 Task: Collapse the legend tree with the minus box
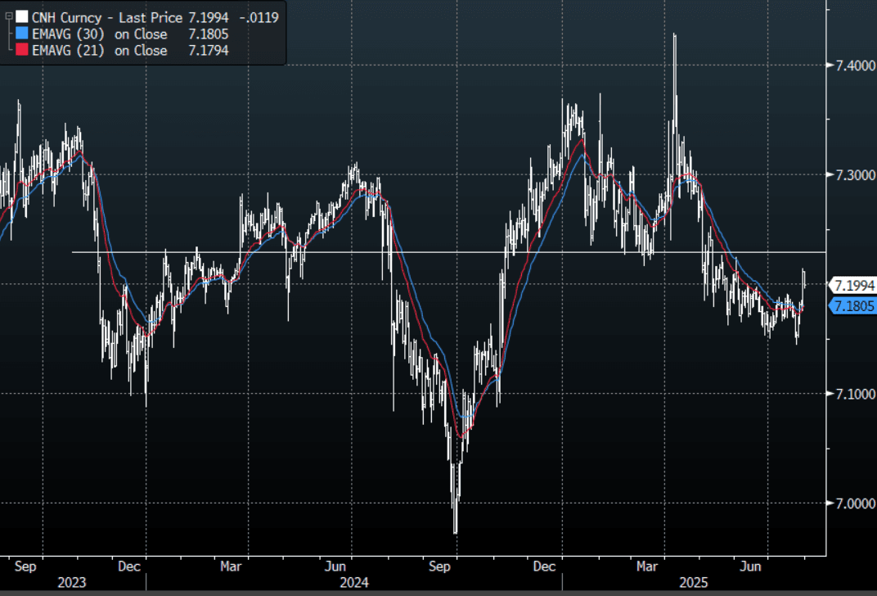tap(8, 17)
